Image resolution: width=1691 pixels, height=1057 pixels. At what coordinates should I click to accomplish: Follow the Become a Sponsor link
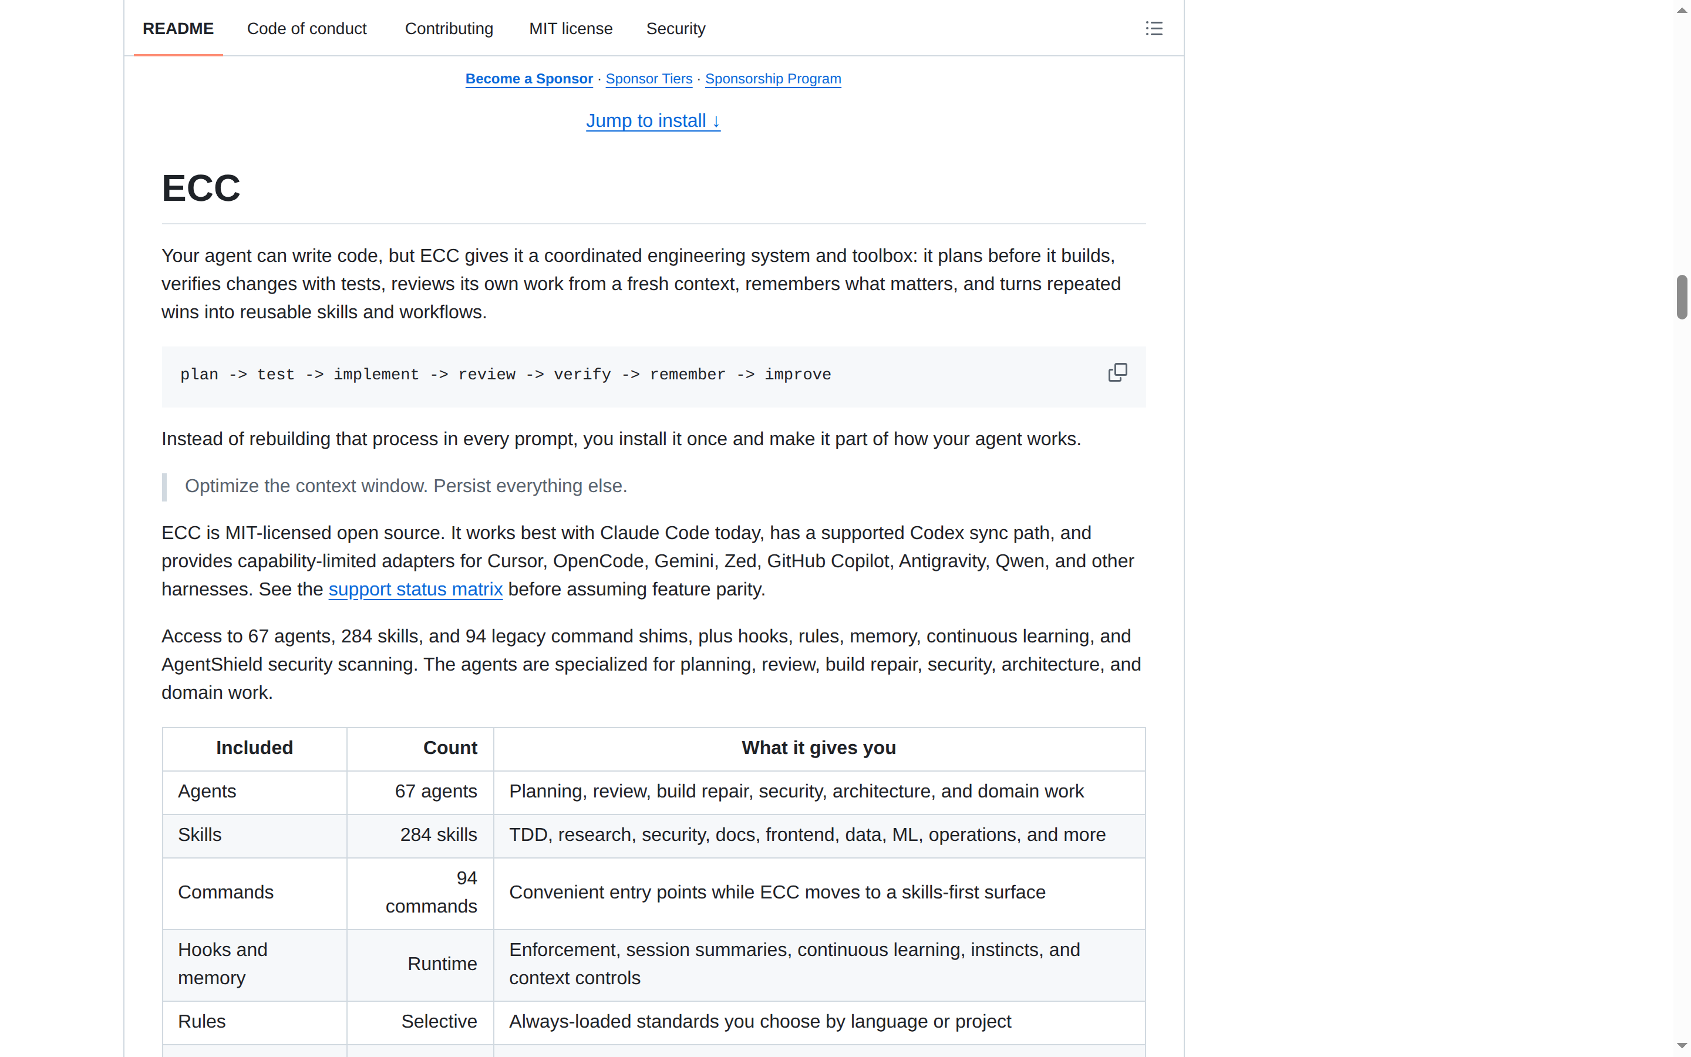[529, 79]
